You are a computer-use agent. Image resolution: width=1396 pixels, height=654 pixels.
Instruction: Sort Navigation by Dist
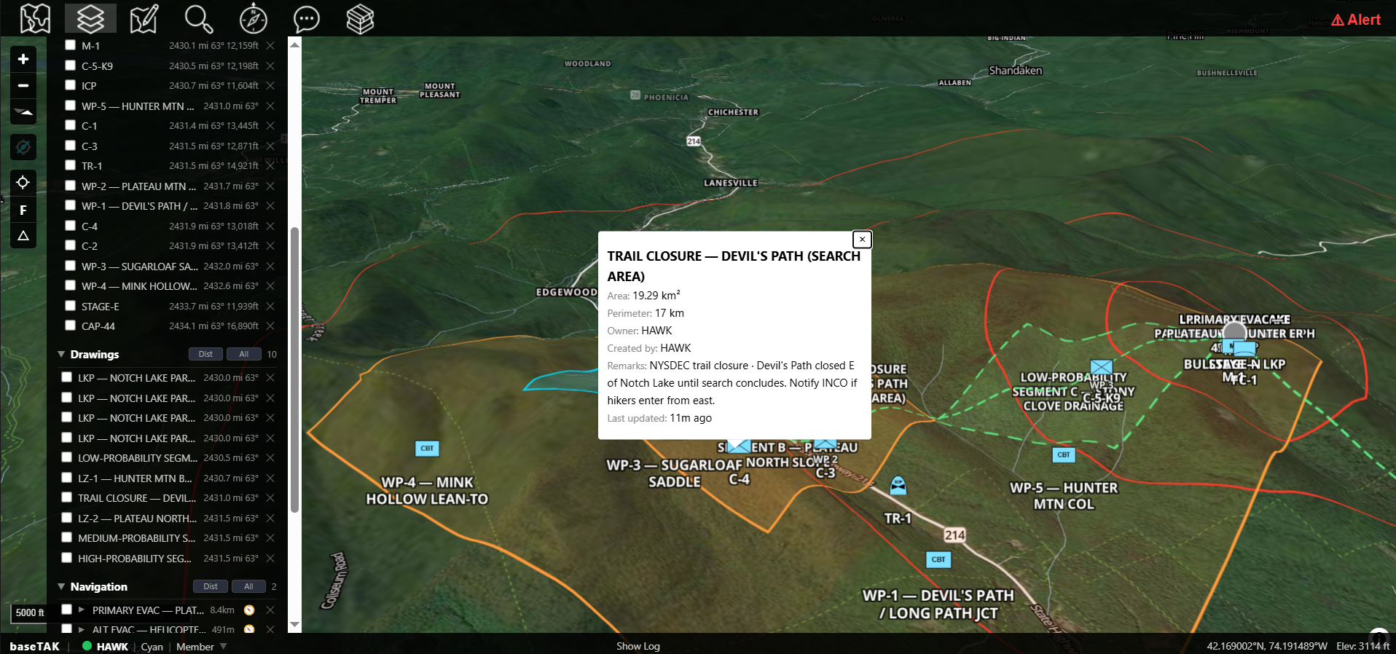211,586
